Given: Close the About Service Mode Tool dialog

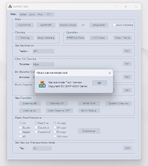Looking at the screenshot, I should coord(109,73).
